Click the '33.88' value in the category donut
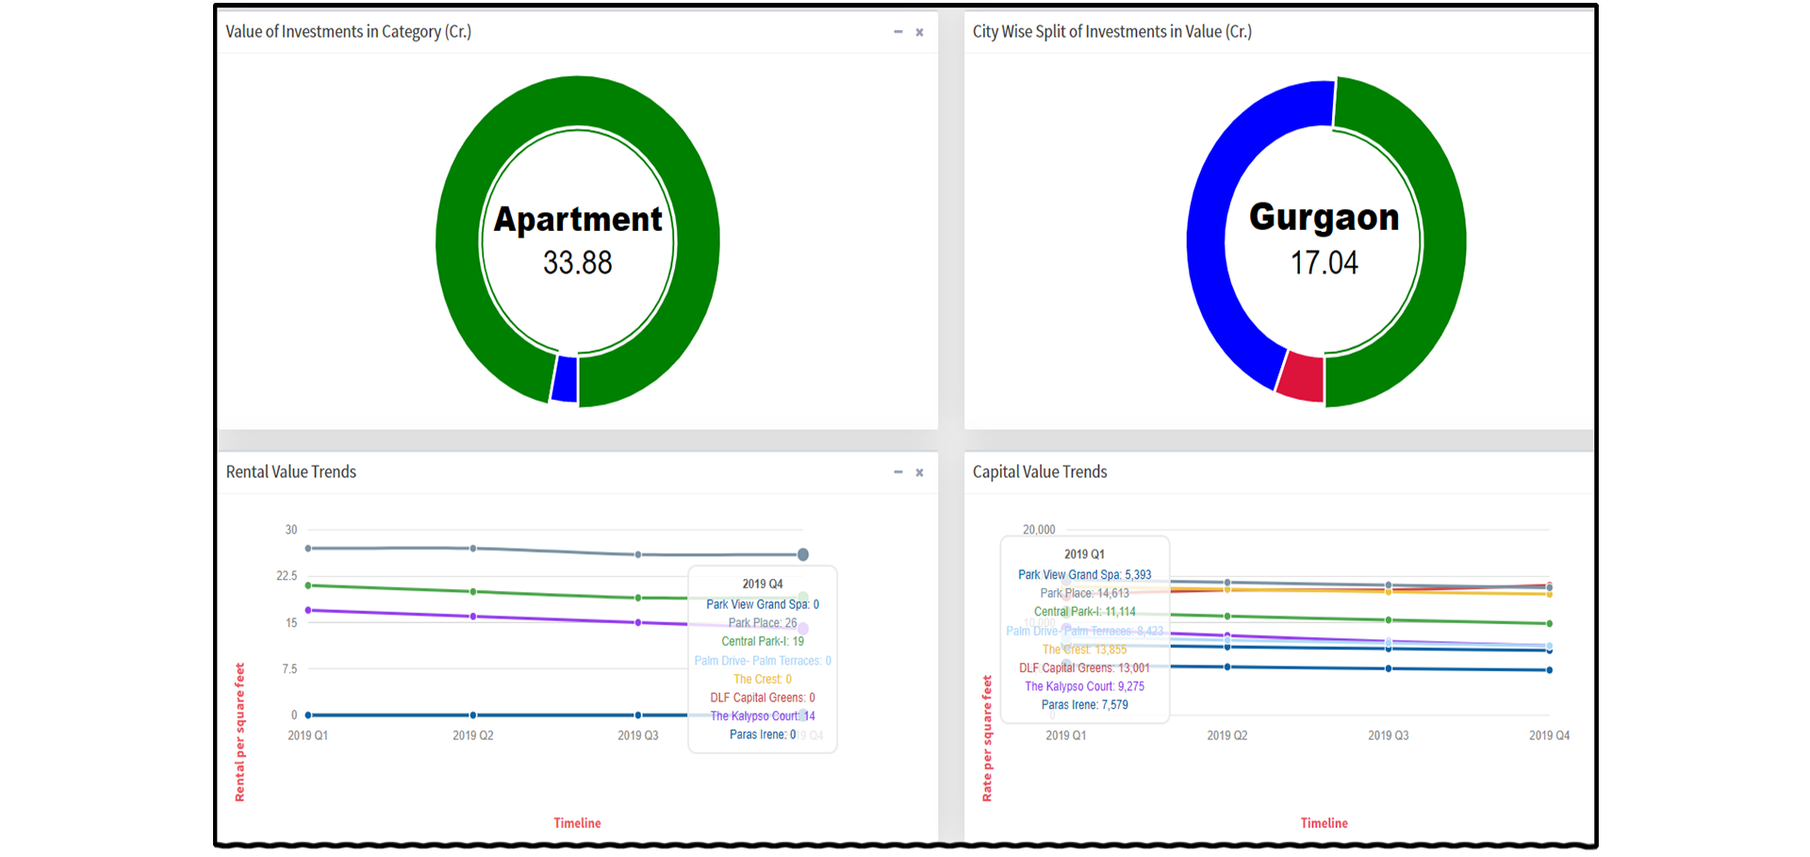The width and height of the screenshot is (1810, 857). [x=578, y=263]
